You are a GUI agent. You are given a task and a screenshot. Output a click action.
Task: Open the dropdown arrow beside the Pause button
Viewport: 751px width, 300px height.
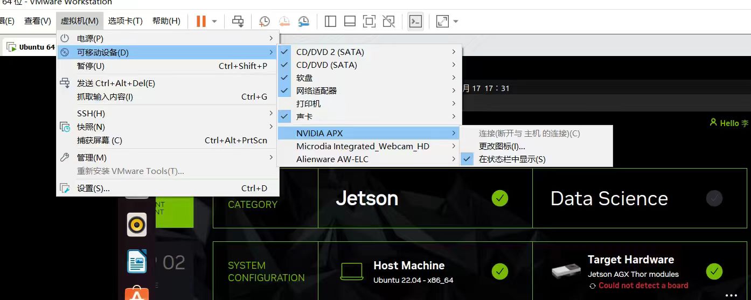[214, 22]
